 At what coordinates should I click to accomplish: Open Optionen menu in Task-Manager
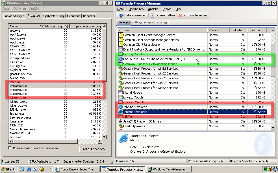click(19, 8)
